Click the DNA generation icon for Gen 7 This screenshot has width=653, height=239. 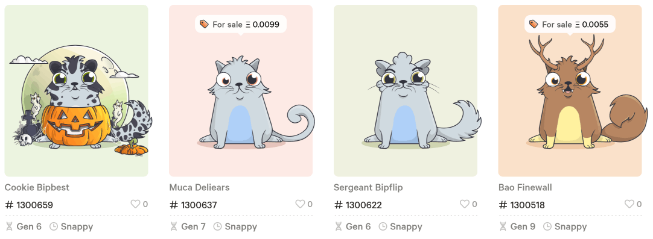[x=174, y=226]
